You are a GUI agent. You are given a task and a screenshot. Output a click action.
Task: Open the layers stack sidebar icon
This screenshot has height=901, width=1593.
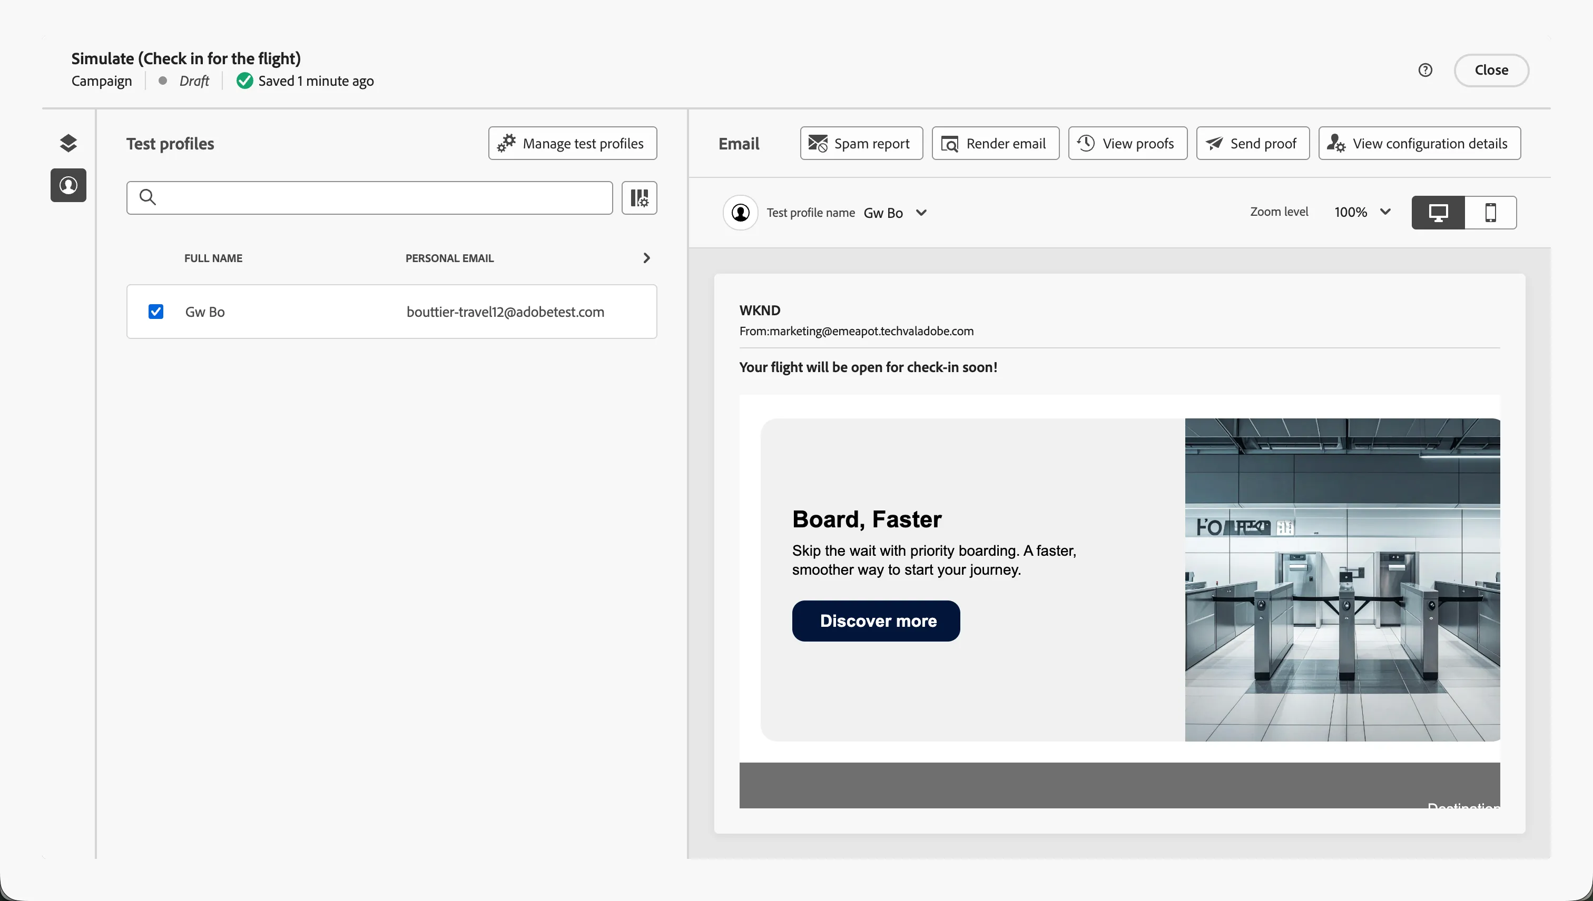pos(68,143)
